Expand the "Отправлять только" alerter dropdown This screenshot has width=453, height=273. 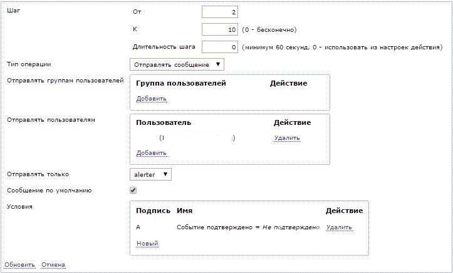point(150,174)
